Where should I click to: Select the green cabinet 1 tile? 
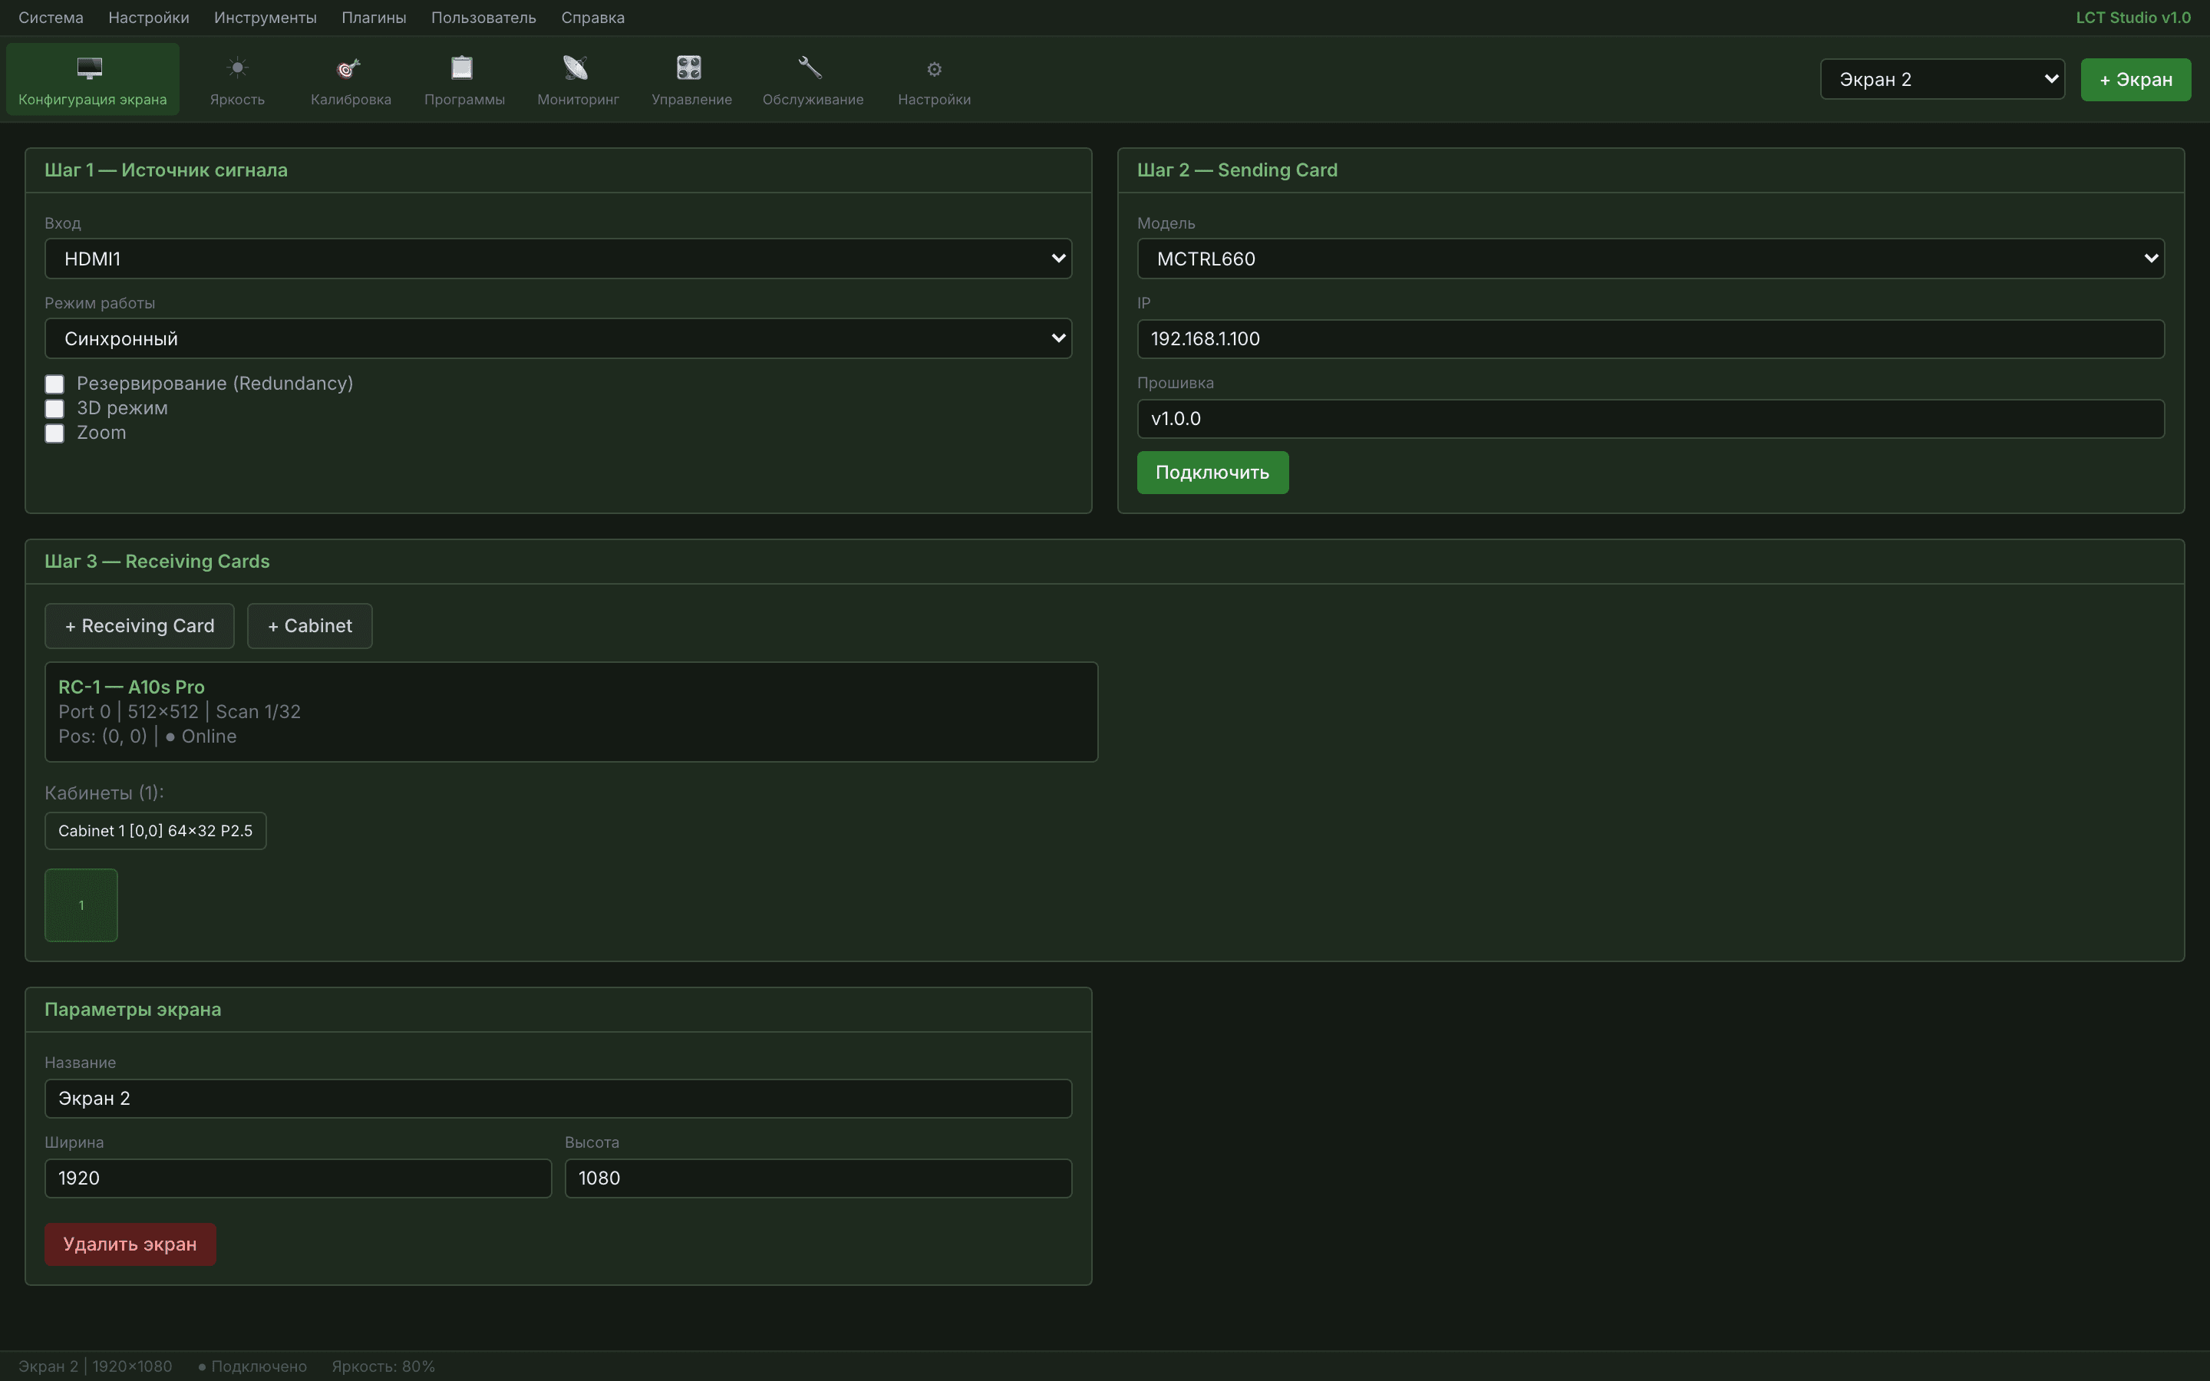pos(81,905)
